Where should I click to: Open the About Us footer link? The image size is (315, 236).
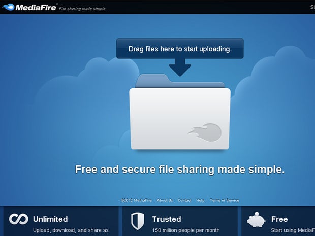pyautogui.click(x=165, y=200)
